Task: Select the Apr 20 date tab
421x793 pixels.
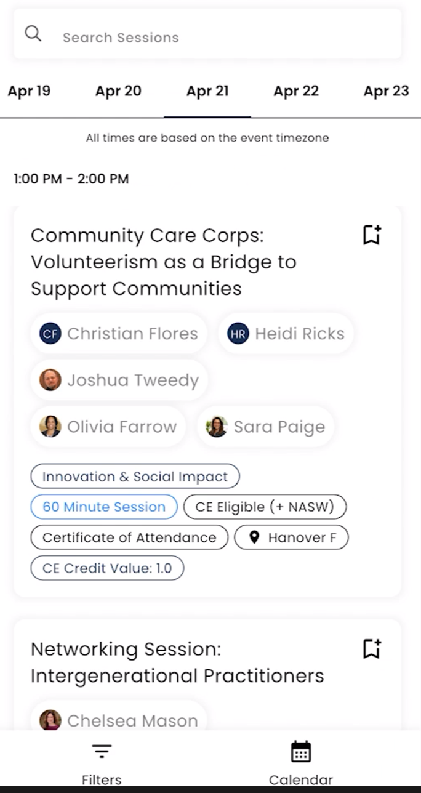Action: pyautogui.click(x=118, y=91)
